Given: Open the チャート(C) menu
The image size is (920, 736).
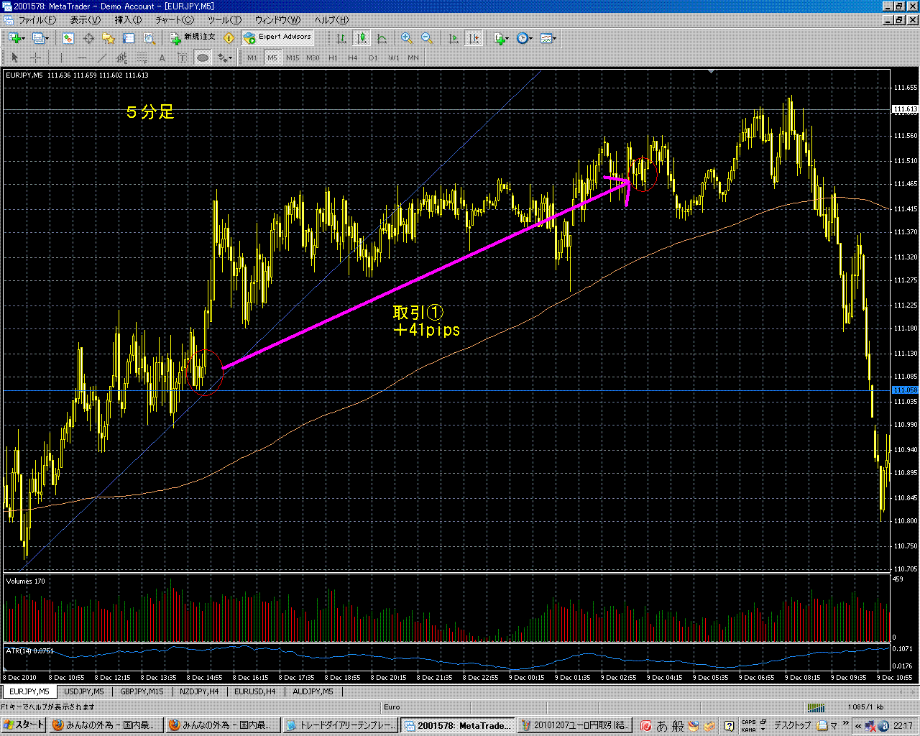Looking at the screenshot, I should [x=175, y=20].
